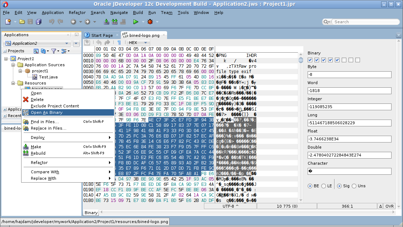The height and width of the screenshot is (227, 403).
Task: Switch to the Start Page tab
Action: coord(102,35)
